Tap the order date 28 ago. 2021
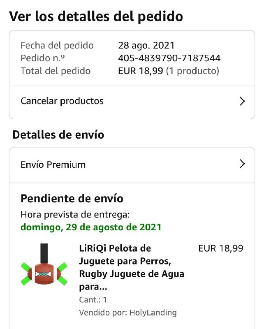This screenshot has height=329, width=264. [146, 46]
